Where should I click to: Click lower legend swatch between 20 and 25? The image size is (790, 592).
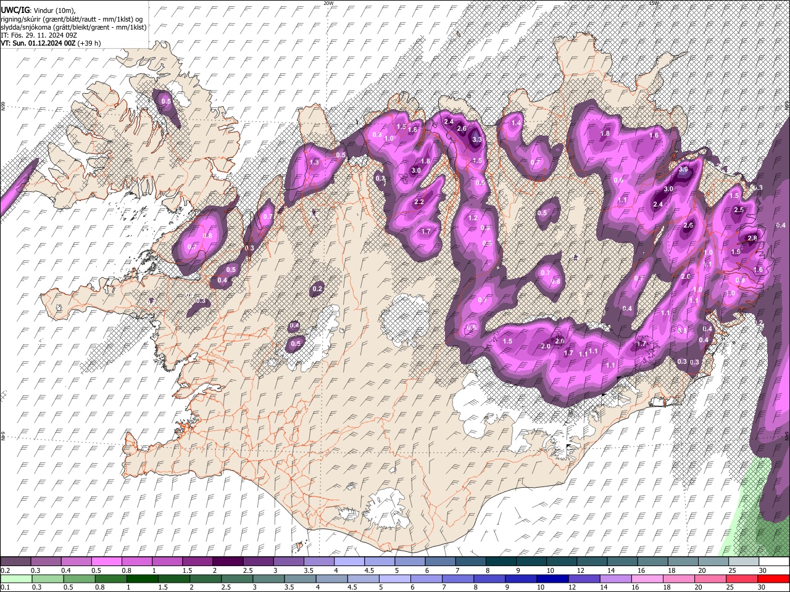710,578
